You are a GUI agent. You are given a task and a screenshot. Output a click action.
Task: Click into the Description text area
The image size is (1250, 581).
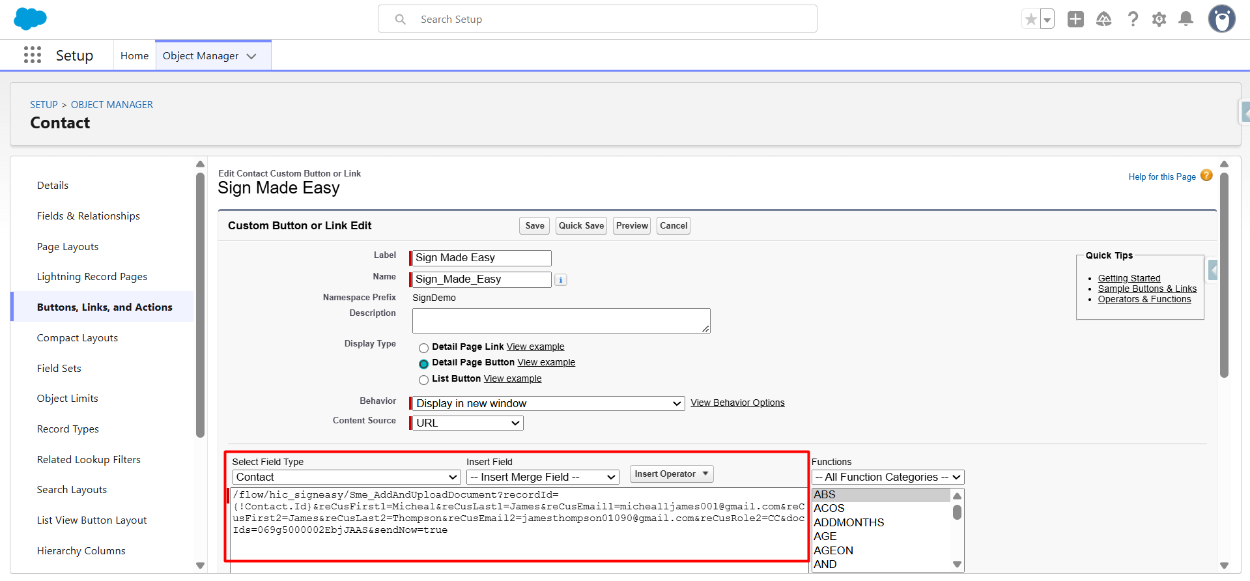tap(561, 320)
